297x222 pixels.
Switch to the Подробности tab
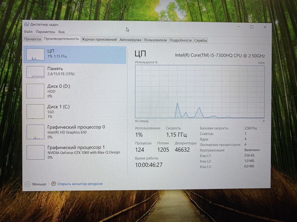180,40
